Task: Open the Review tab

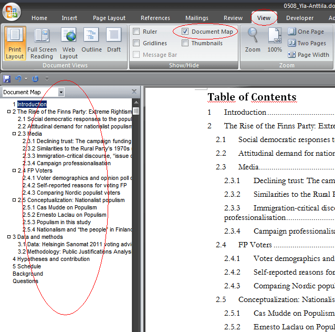Action: pos(233,18)
